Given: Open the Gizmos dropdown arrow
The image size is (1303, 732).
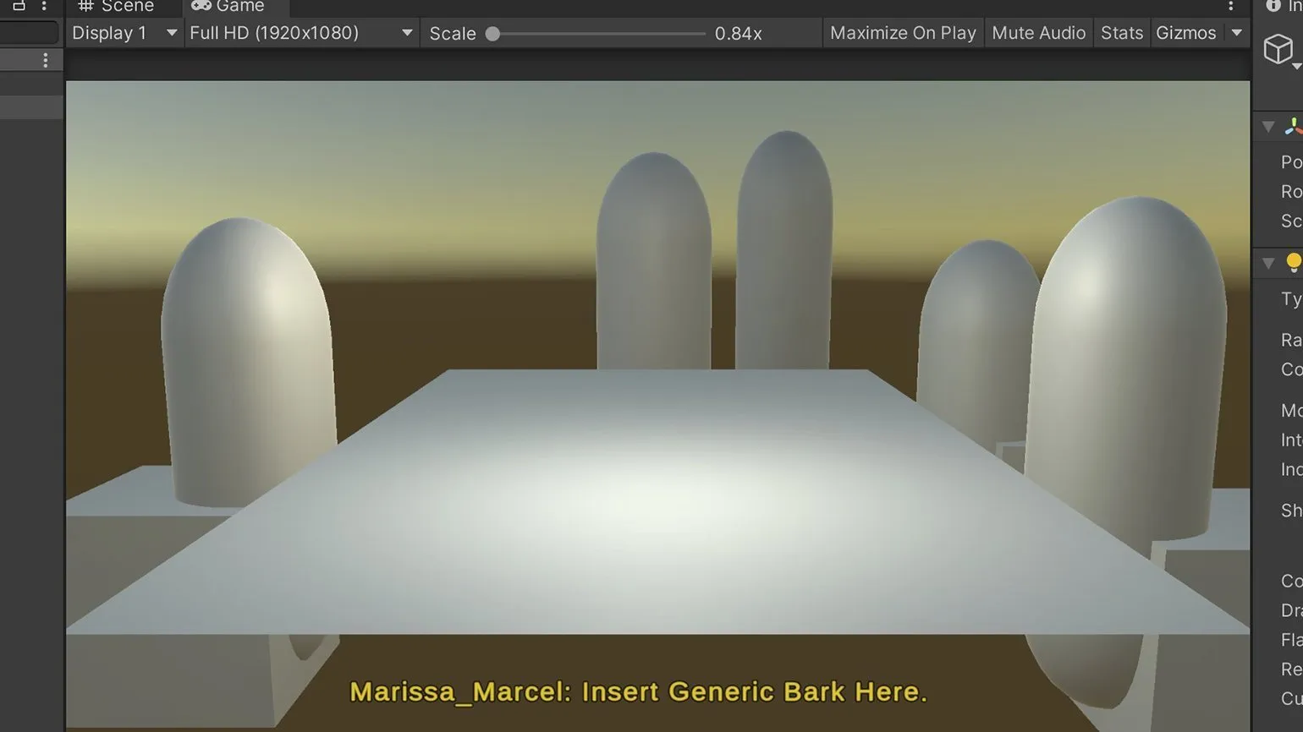Looking at the screenshot, I should point(1236,33).
